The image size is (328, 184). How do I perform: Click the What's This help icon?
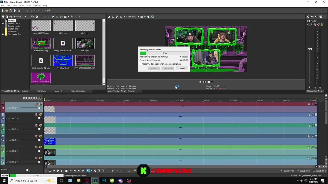point(48,10)
